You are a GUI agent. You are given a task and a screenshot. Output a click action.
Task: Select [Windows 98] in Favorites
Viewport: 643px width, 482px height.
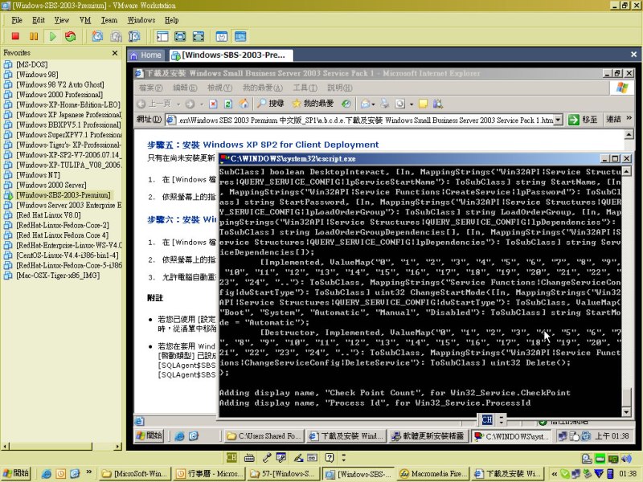click(37, 75)
